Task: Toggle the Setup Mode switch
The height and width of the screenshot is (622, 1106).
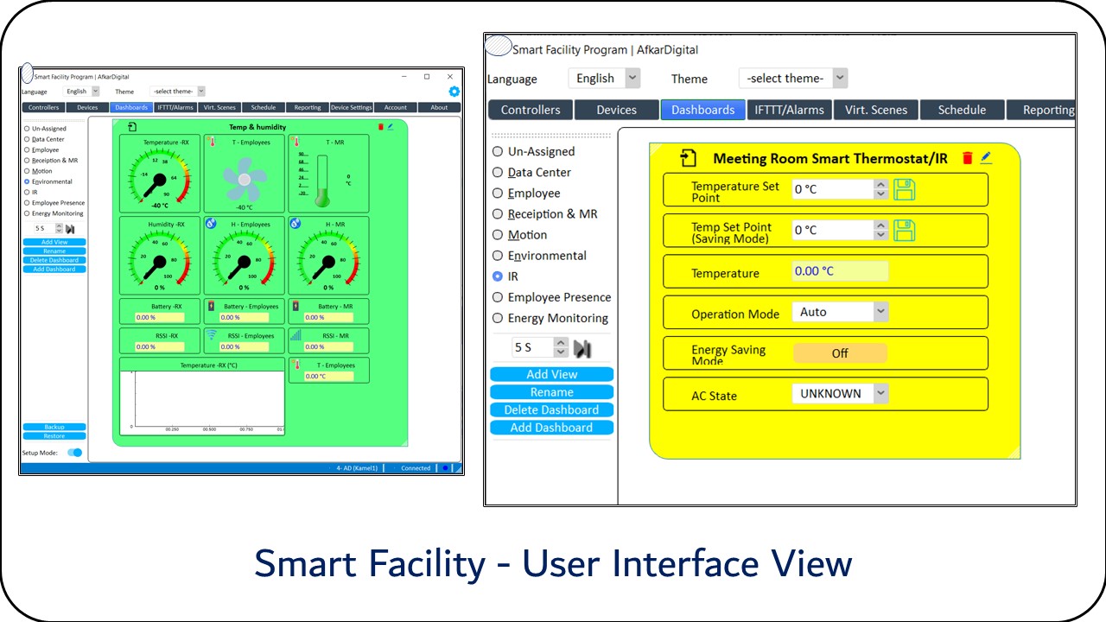Action: click(x=75, y=452)
